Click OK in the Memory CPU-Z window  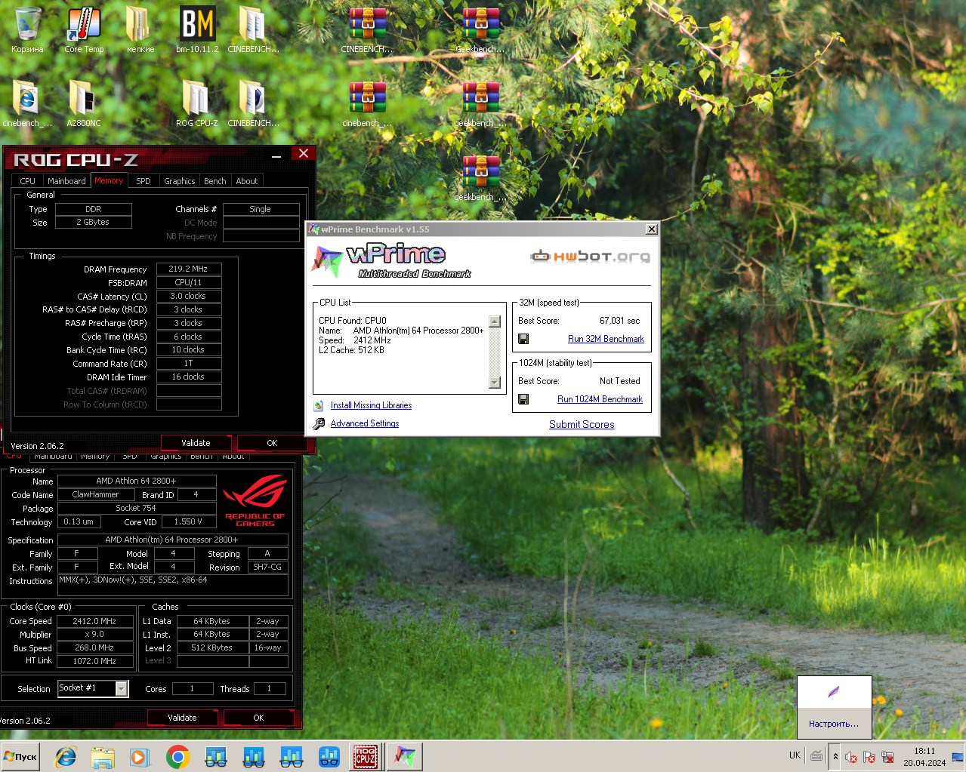[x=272, y=443]
